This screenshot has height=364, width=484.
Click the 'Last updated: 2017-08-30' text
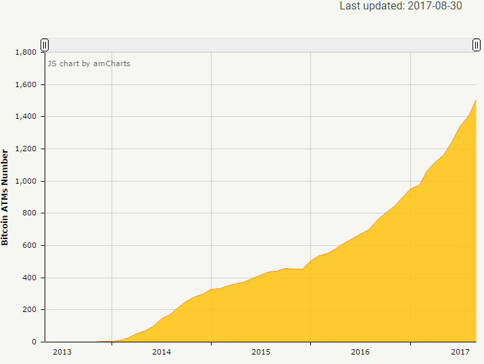click(401, 6)
